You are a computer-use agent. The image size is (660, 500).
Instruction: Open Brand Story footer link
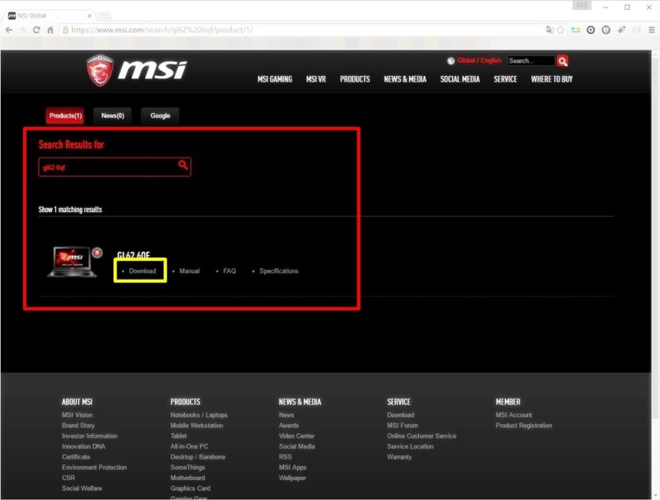78,426
